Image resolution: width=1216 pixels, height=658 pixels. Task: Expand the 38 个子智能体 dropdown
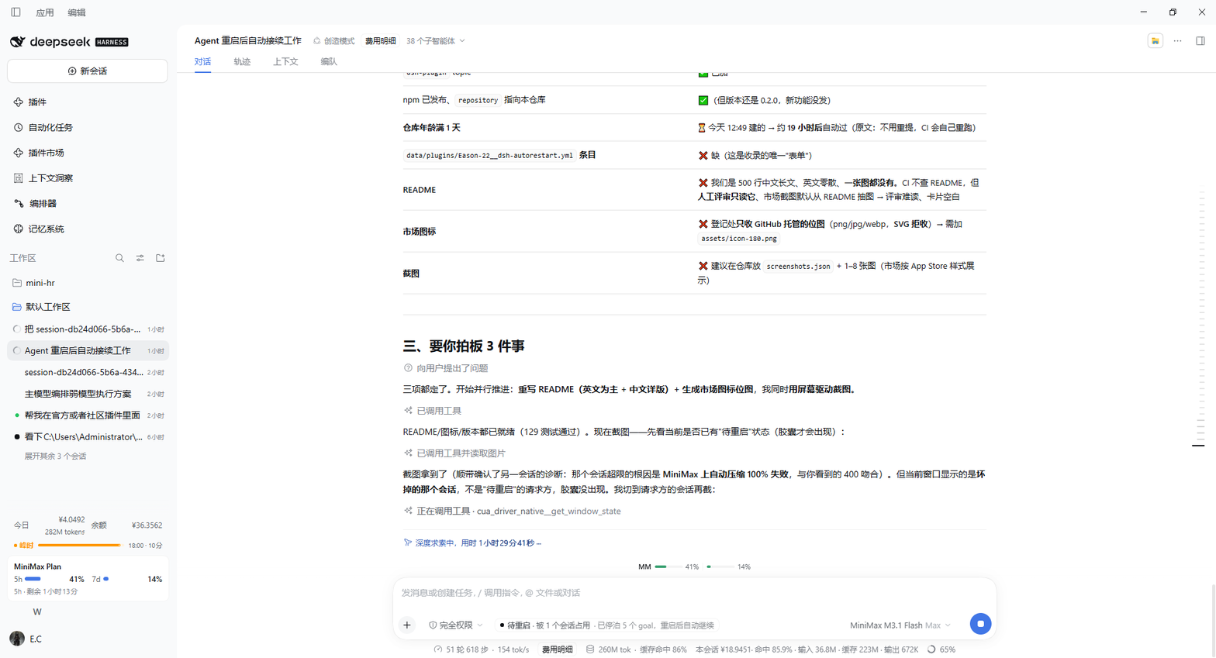pos(436,41)
